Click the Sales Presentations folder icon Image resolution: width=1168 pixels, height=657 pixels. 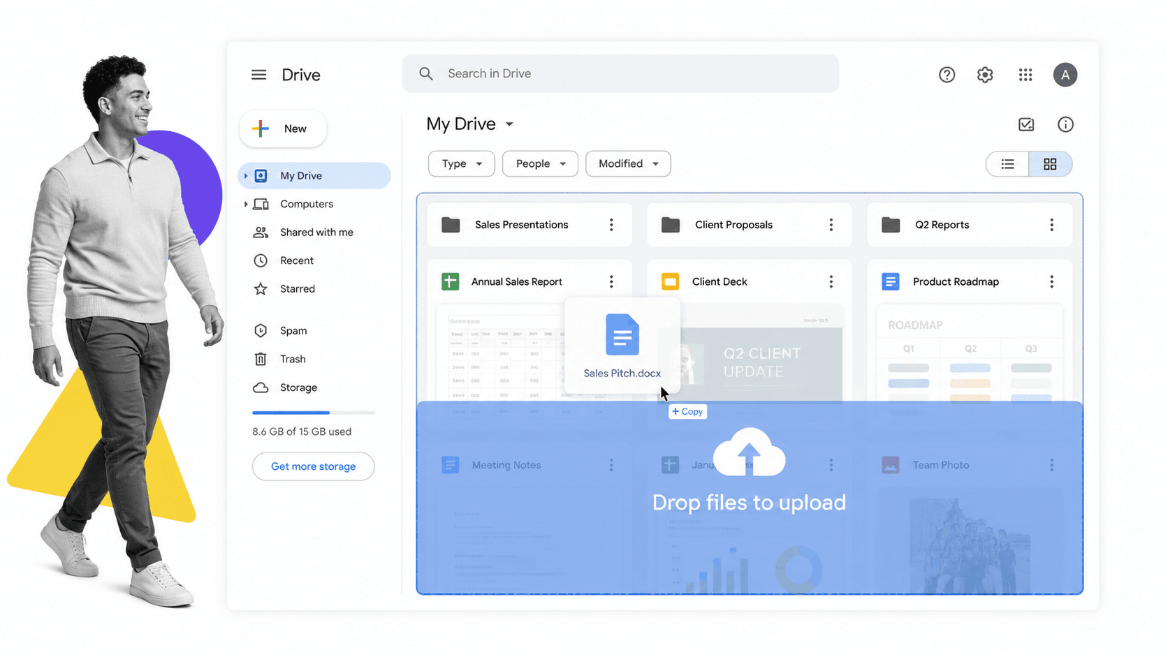click(x=451, y=225)
